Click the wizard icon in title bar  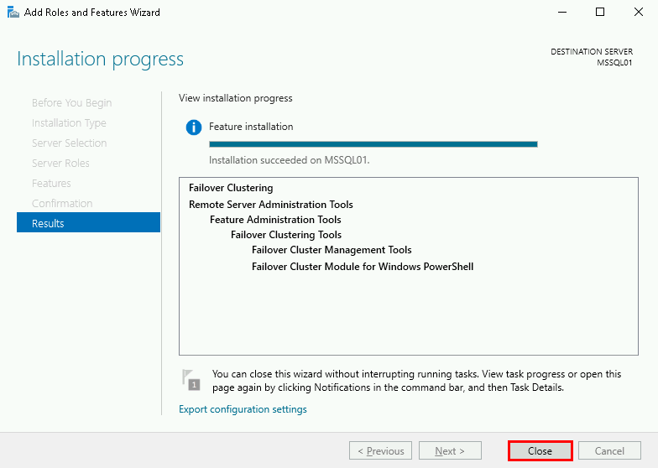(x=13, y=13)
